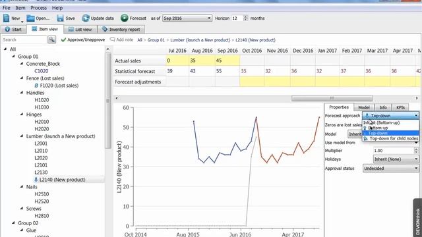The height and width of the screenshot is (237, 422).
Task: Click the List view tab icon
Action: (71, 29)
